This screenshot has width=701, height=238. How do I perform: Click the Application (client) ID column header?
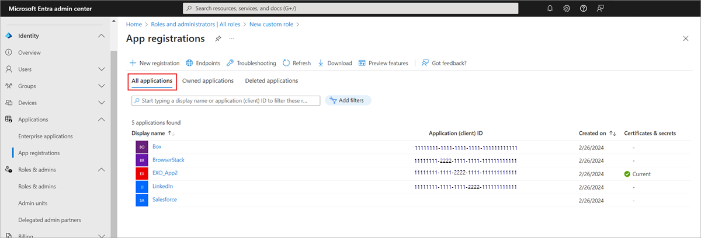point(456,133)
